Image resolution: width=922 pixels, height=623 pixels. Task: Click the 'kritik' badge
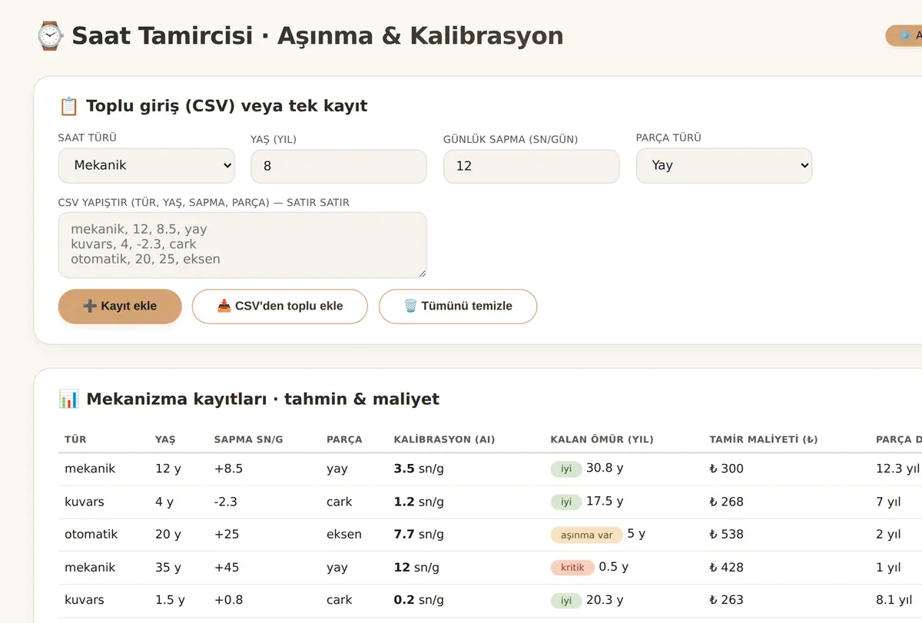click(572, 568)
